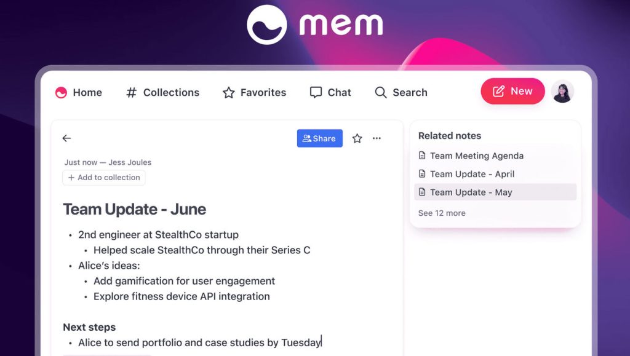630x356 pixels.
Task: Click Add to collection button
Action: pos(103,178)
